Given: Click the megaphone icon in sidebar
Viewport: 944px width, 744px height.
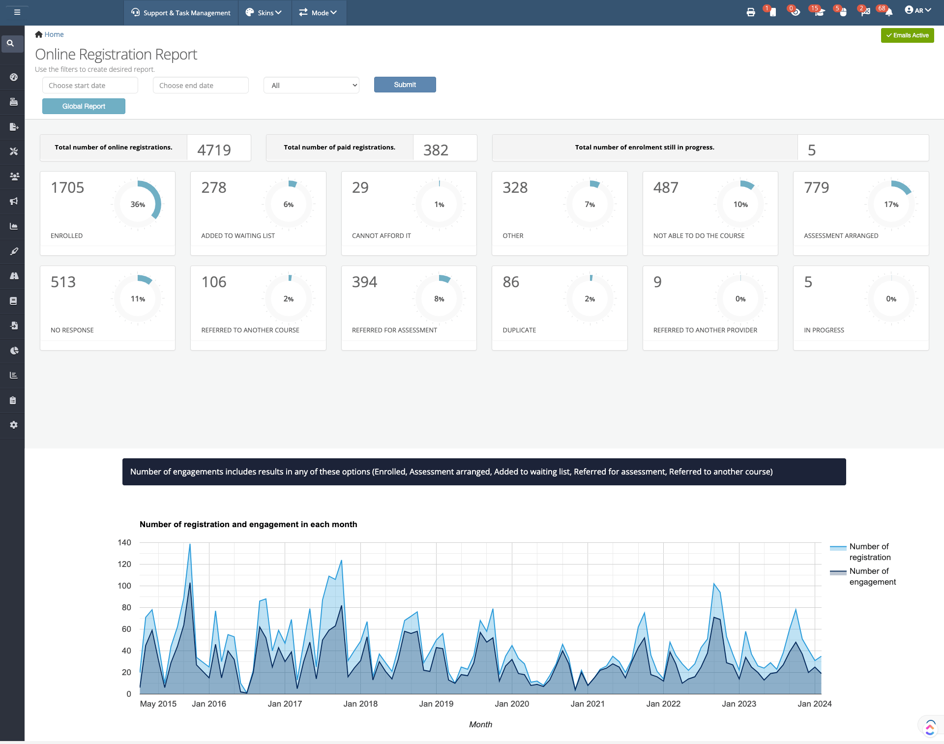Looking at the screenshot, I should 14,201.
